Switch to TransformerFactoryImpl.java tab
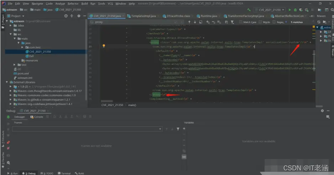Screen dimensions: 334x175 pos(246,16)
